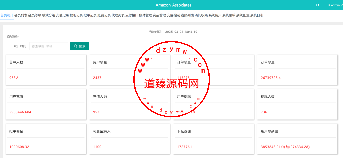Open the 首页统计 tab
The width and height of the screenshot is (343, 158).
point(7,15)
